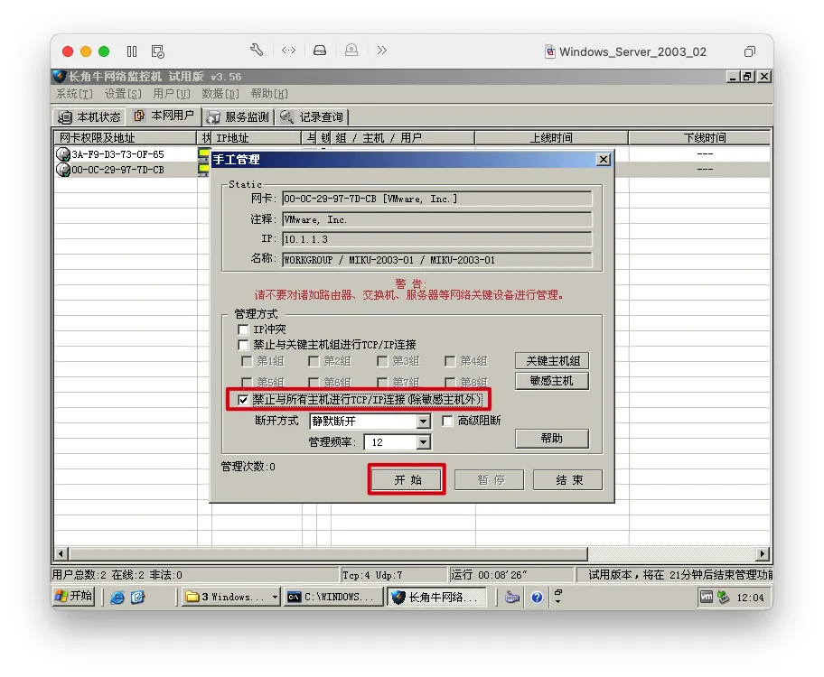Click the 结束 button
The width and height of the screenshot is (824, 677).
coord(568,479)
